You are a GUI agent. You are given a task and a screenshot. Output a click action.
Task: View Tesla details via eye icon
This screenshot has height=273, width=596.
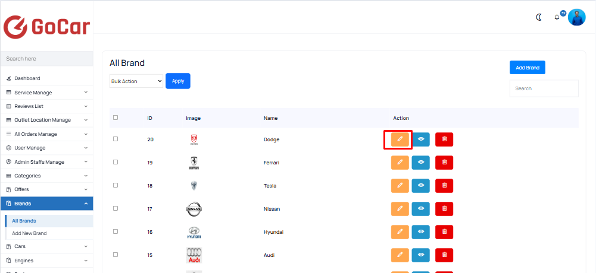(421, 186)
